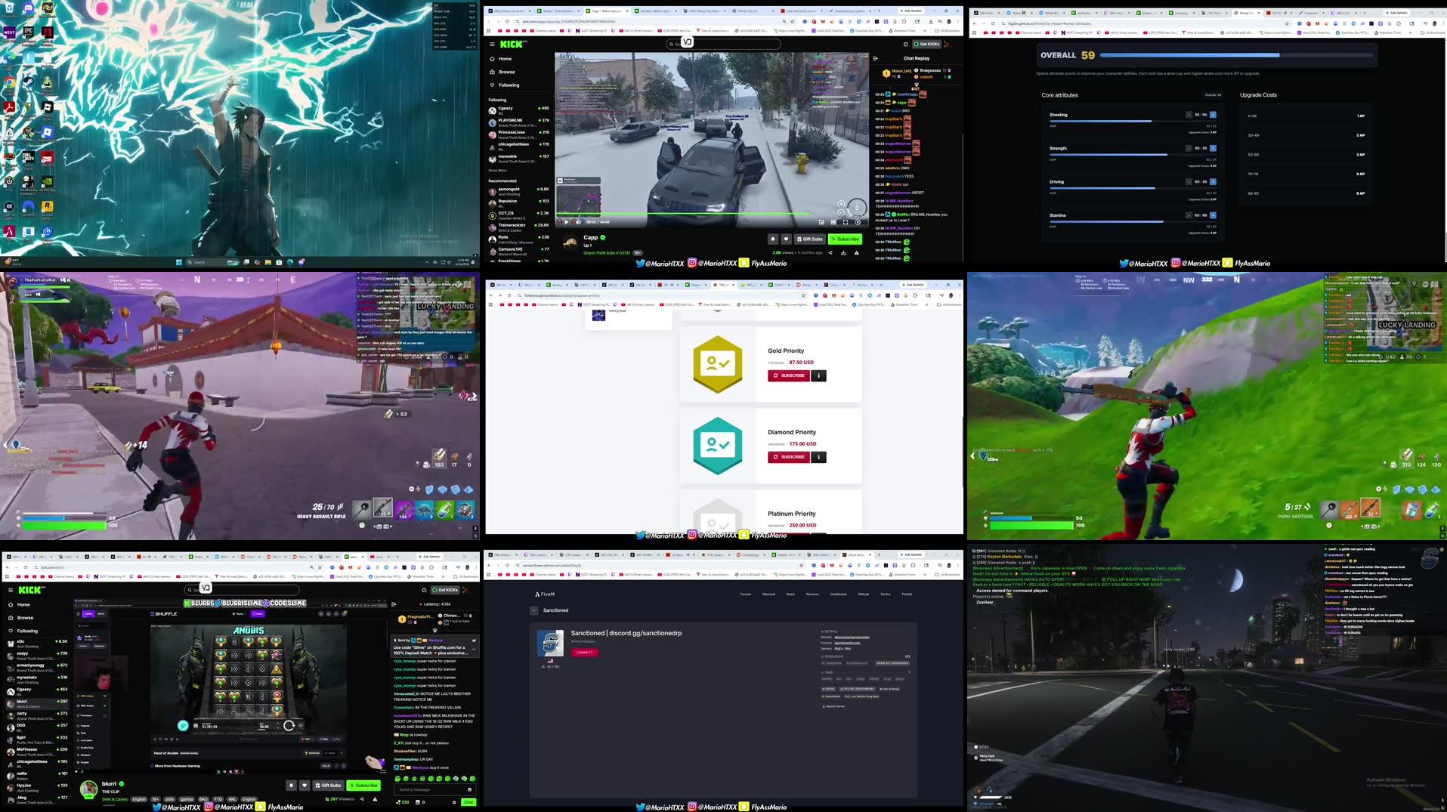Increase Driving attribute with plus button

click(1213, 181)
